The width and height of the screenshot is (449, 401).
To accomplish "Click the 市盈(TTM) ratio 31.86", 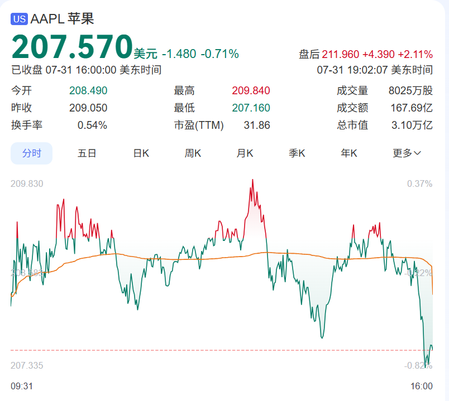I will pyautogui.click(x=257, y=125).
